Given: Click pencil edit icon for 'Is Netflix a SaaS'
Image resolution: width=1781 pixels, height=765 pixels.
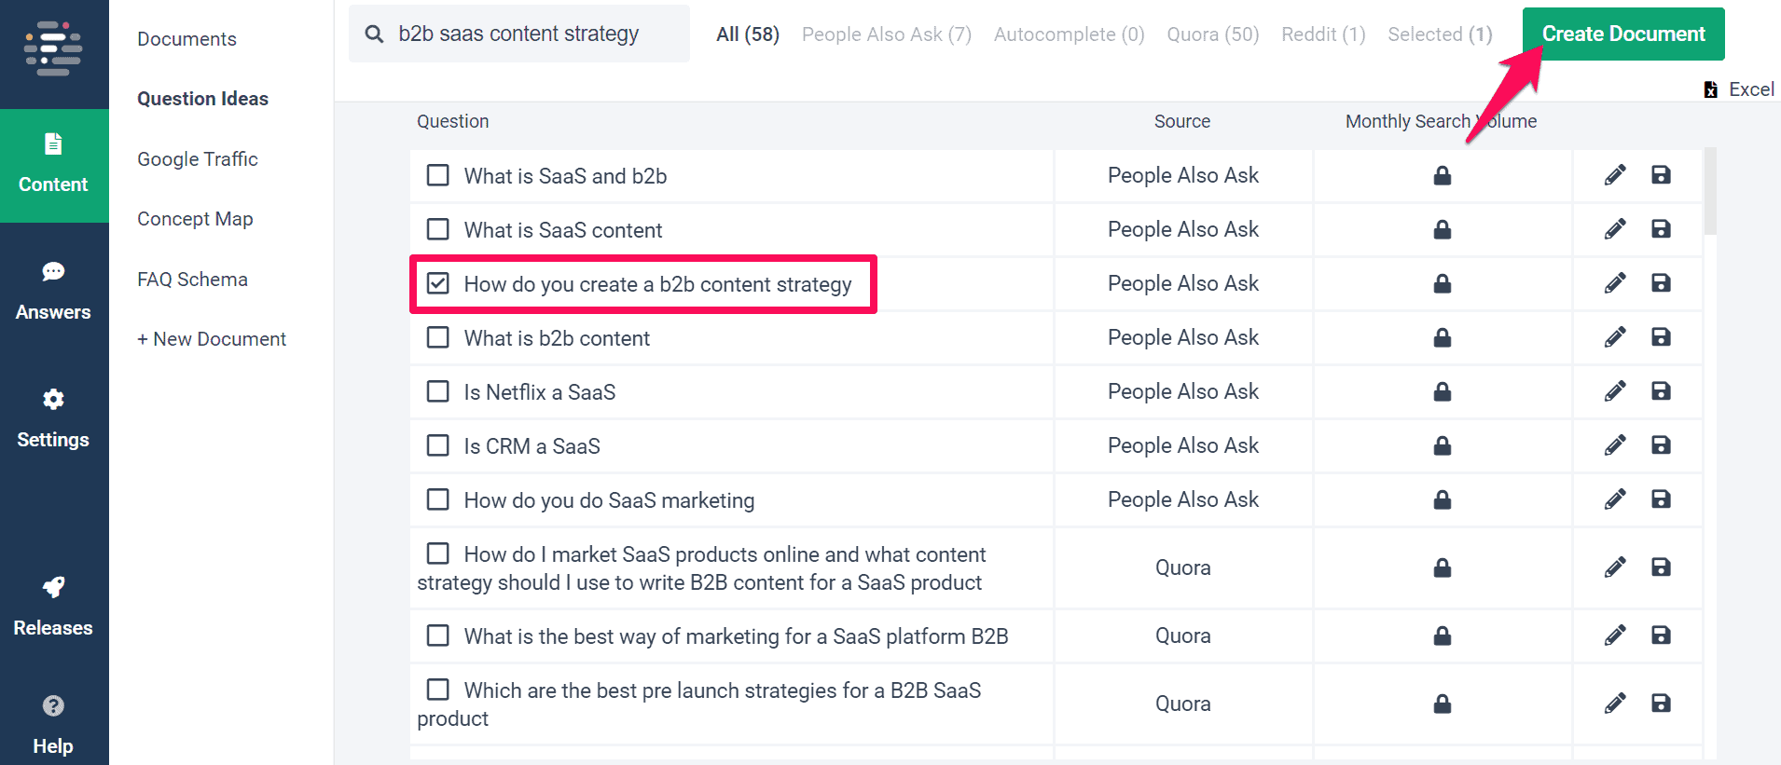Looking at the screenshot, I should [1615, 391].
